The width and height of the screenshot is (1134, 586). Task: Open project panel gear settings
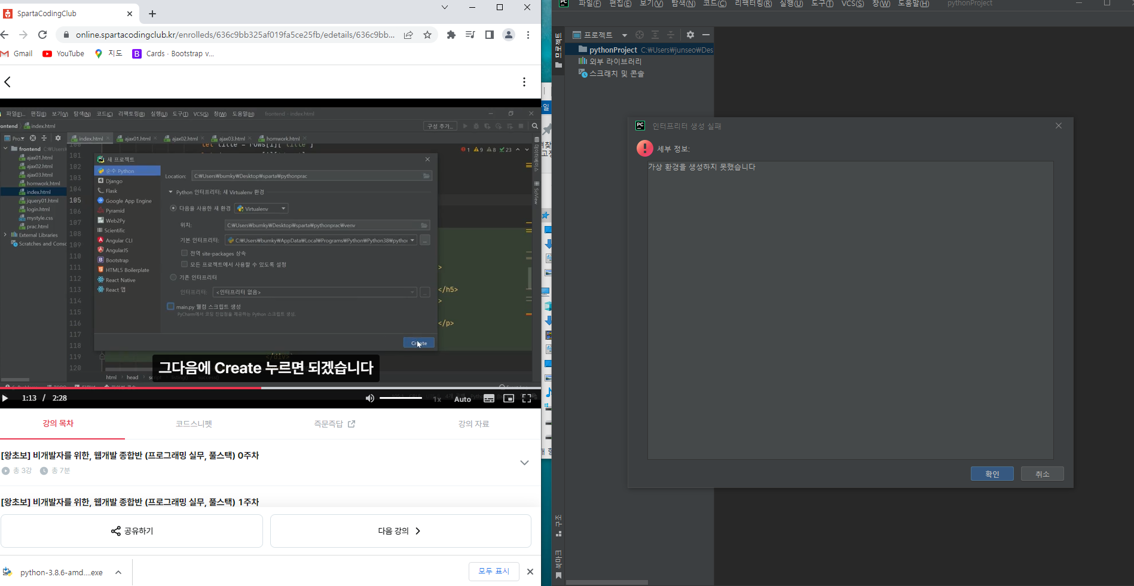tap(690, 35)
